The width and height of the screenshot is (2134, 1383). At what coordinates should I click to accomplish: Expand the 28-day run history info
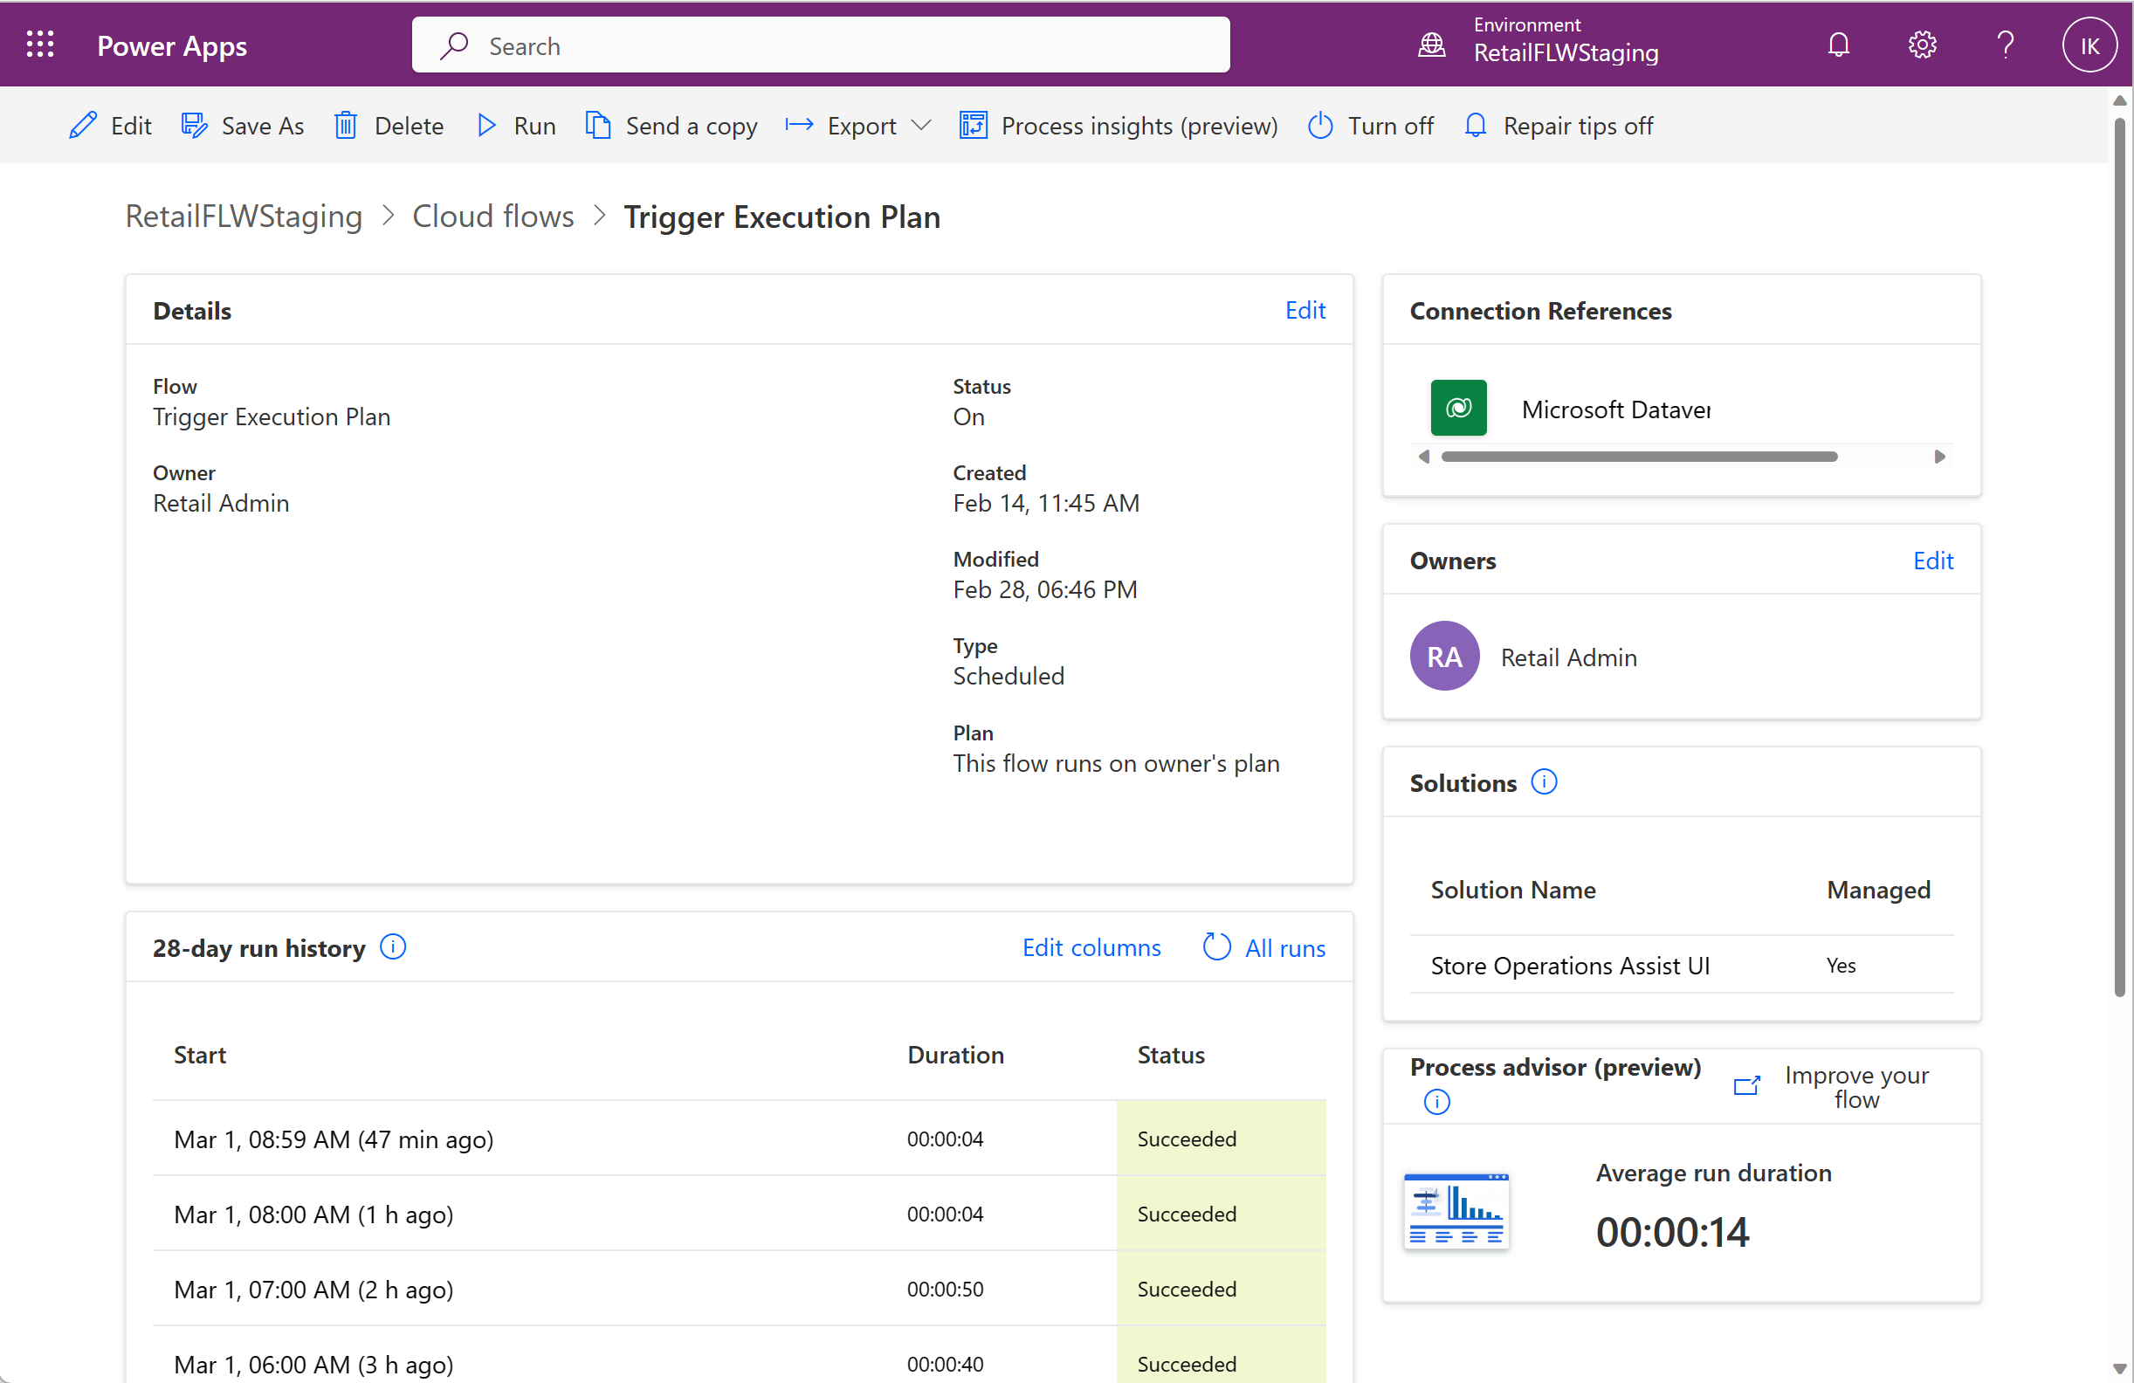(x=395, y=946)
